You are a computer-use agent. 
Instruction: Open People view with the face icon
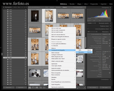click(x=44, y=87)
